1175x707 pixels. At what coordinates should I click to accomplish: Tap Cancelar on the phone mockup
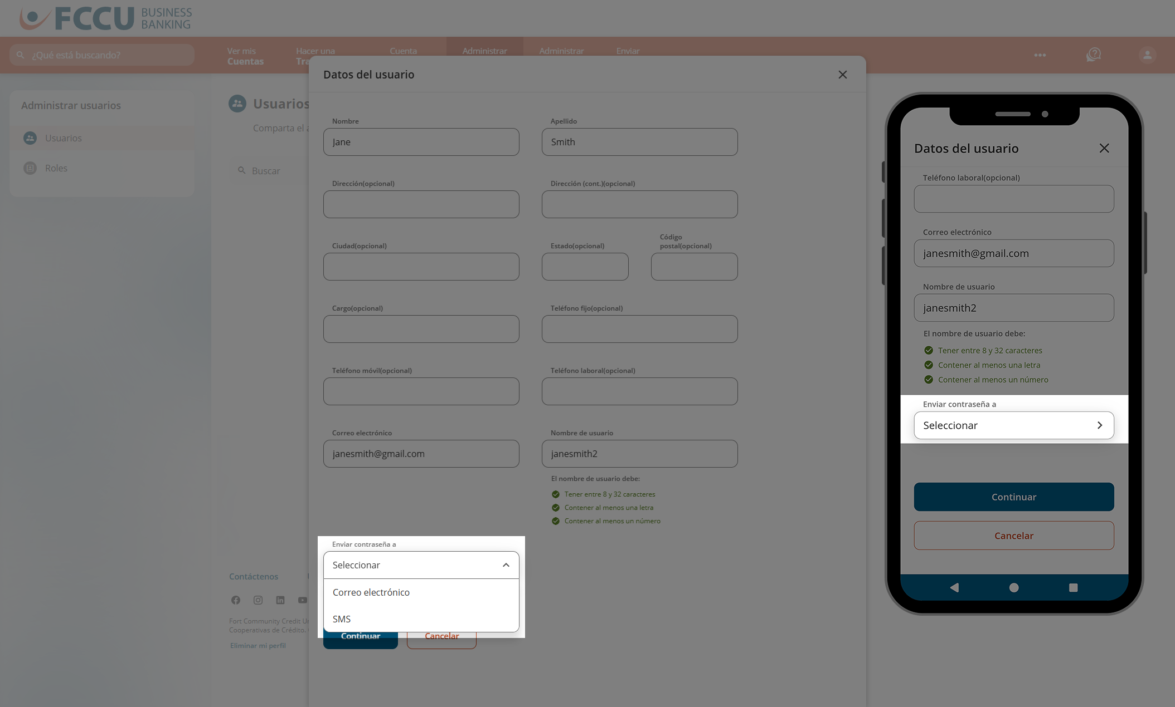point(1013,536)
